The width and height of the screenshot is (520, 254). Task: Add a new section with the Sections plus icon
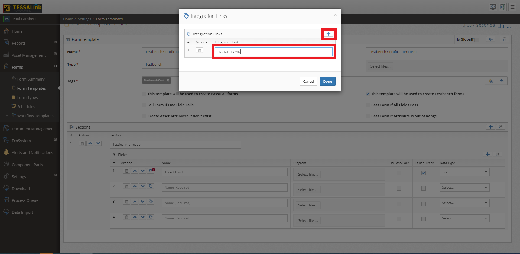pyautogui.click(x=490, y=127)
